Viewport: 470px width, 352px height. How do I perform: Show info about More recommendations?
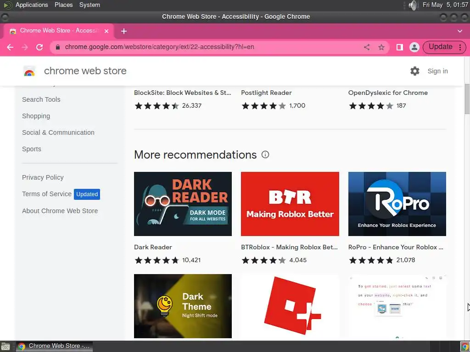[x=265, y=154]
